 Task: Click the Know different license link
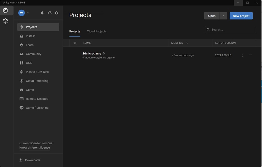[34, 148]
